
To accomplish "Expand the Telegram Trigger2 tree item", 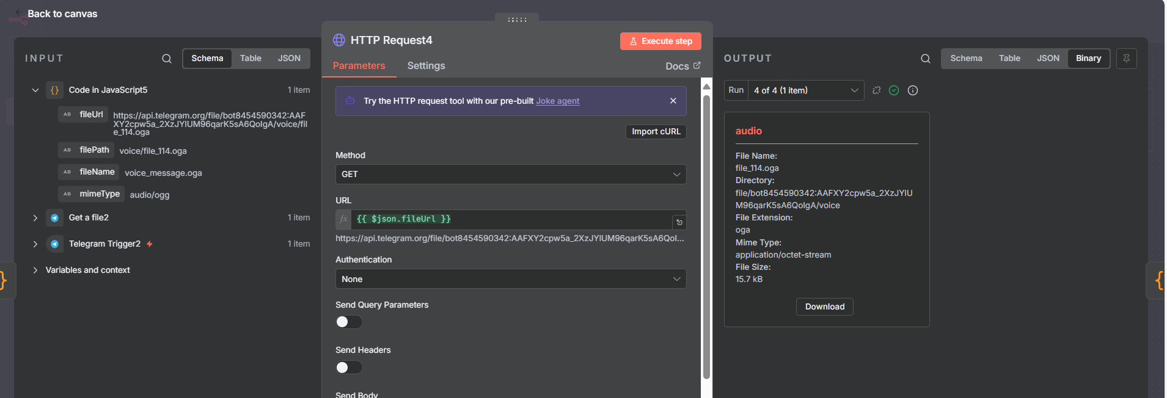I will pyautogui.click(x=35, y=244).
